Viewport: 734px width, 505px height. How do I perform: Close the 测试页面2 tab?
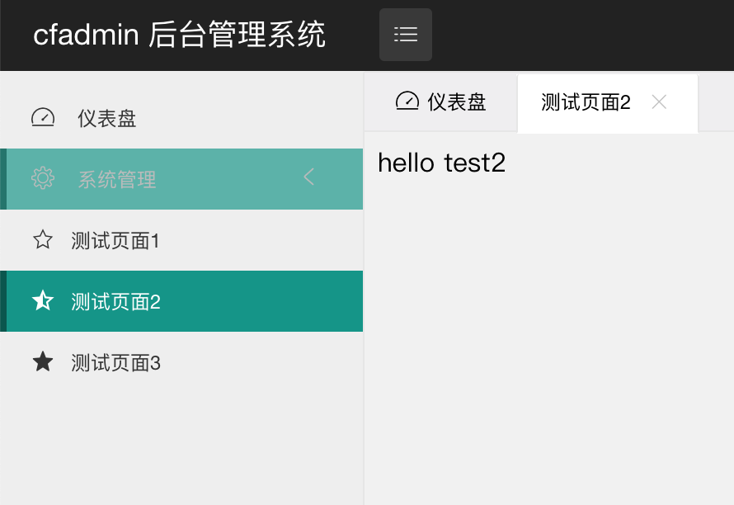(659, 101)
